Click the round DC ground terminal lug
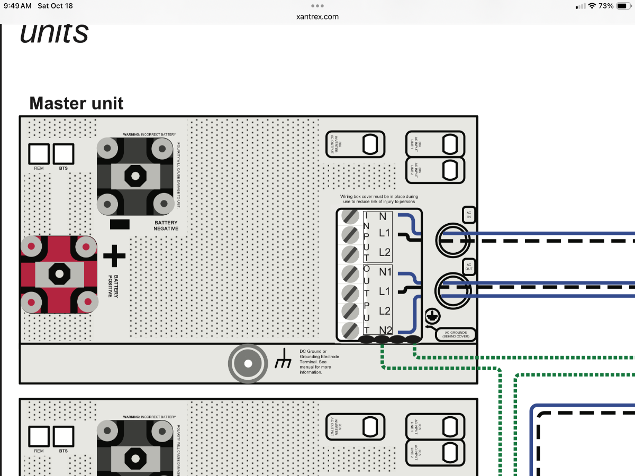This screenshot has height=476, width=635. [x=247, y=364]
